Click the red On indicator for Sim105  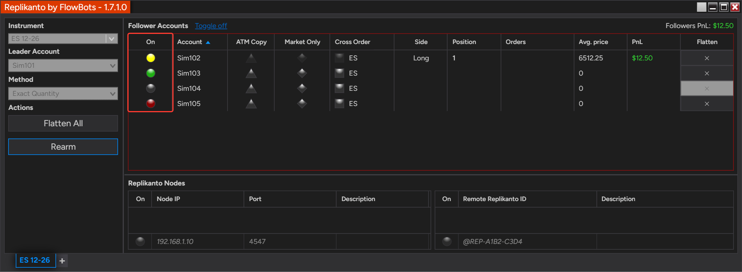150,104
